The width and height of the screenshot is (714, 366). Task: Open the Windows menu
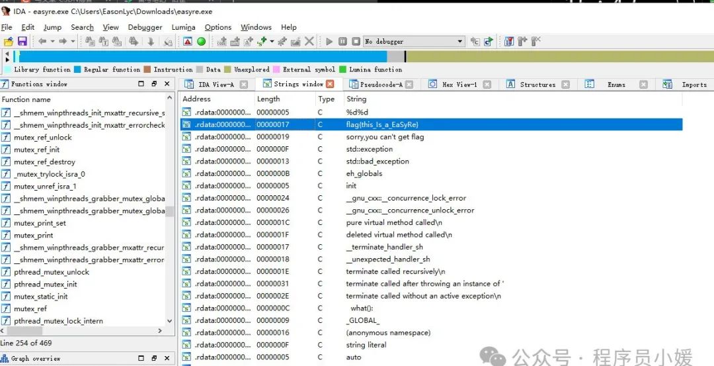(x=256, y=27)
